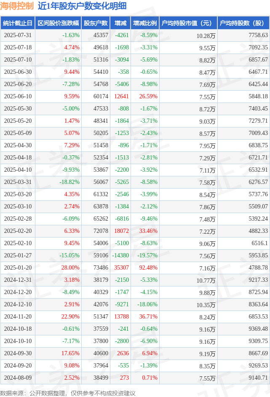Select the 2025-07-31 date cell
Image resolution: width=270 pixels, height=397 pixels.
click(18, 35)
